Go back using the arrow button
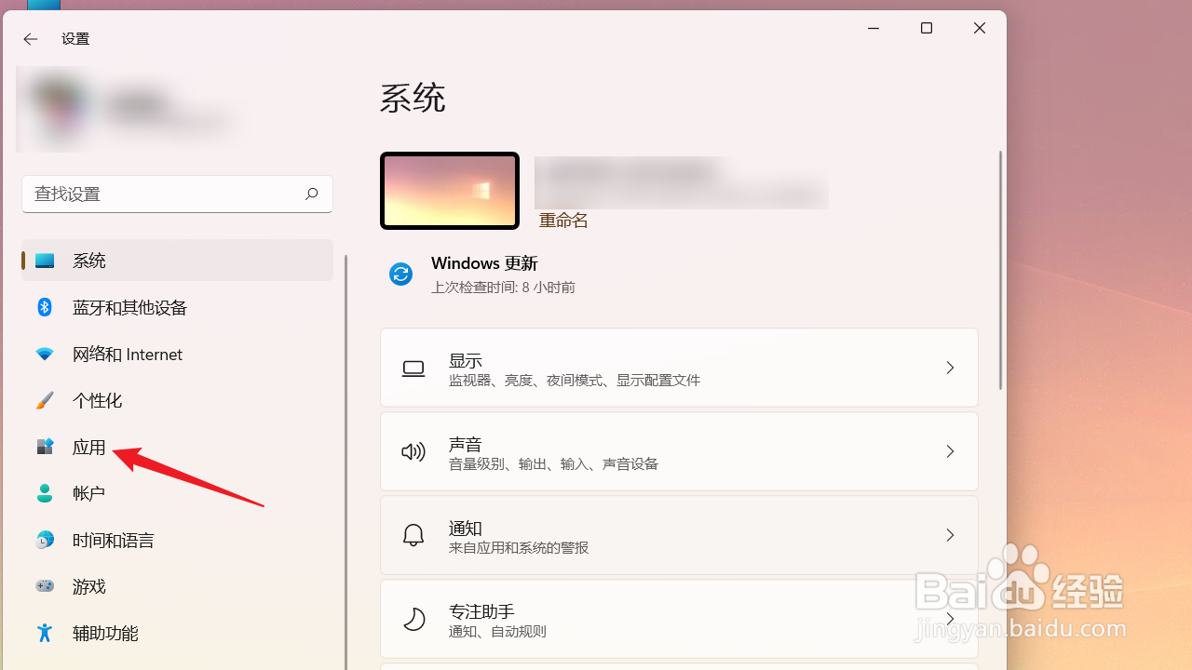The image size is (1192, 670). click(31, 39)
